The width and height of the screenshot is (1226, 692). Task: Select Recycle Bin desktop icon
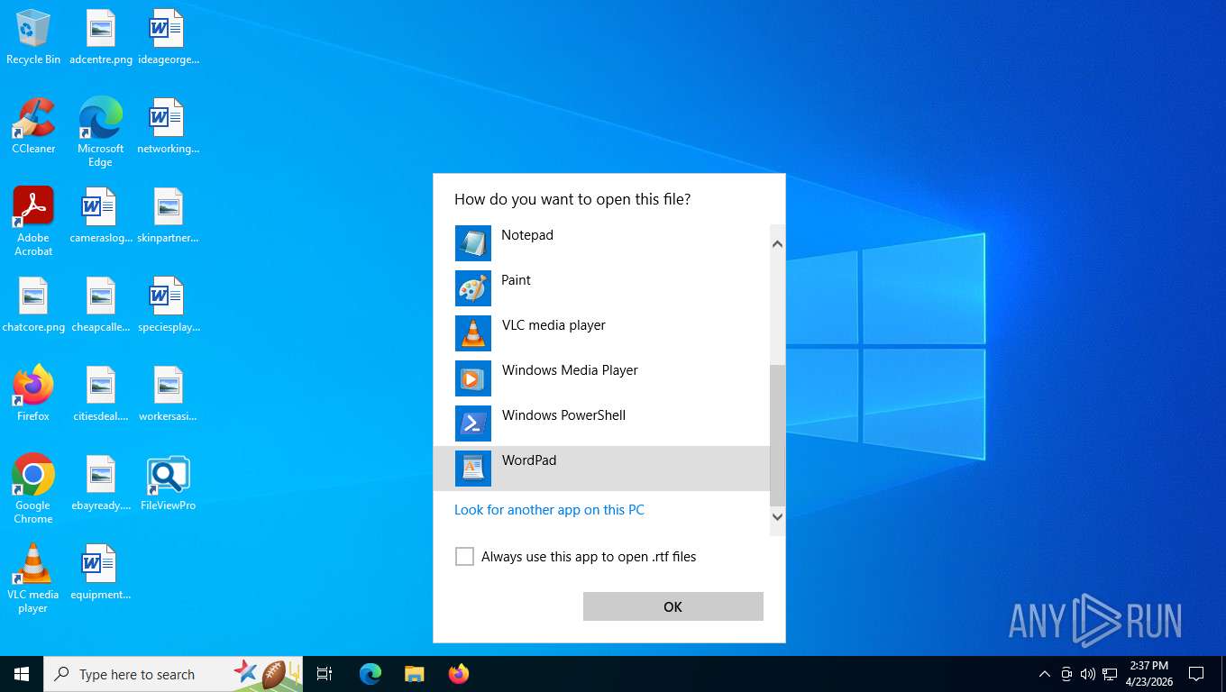33,38
